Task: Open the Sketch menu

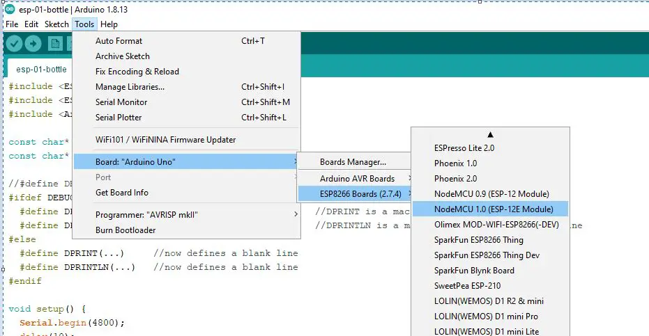Action: click(x=56, y=24)
